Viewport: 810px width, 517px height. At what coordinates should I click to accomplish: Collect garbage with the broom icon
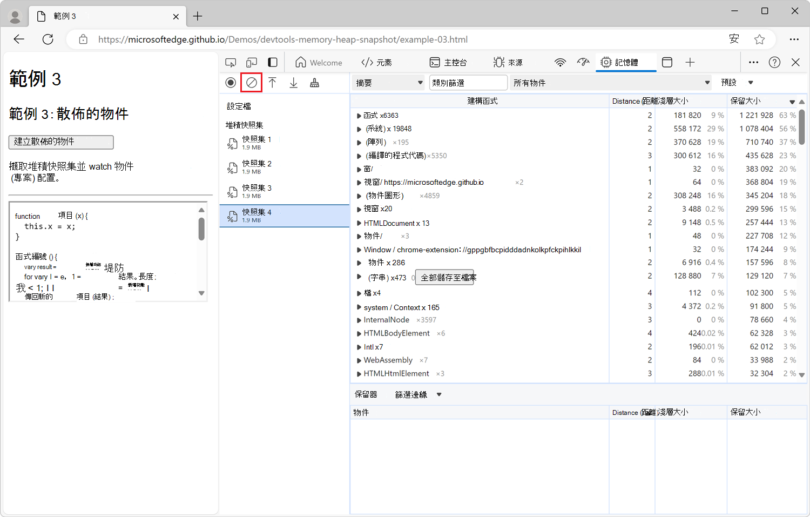(314, 83)
